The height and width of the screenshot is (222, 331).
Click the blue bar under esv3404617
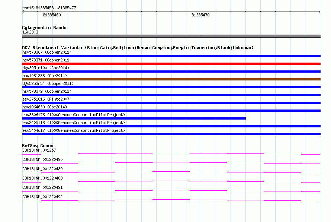click(171, 134)
